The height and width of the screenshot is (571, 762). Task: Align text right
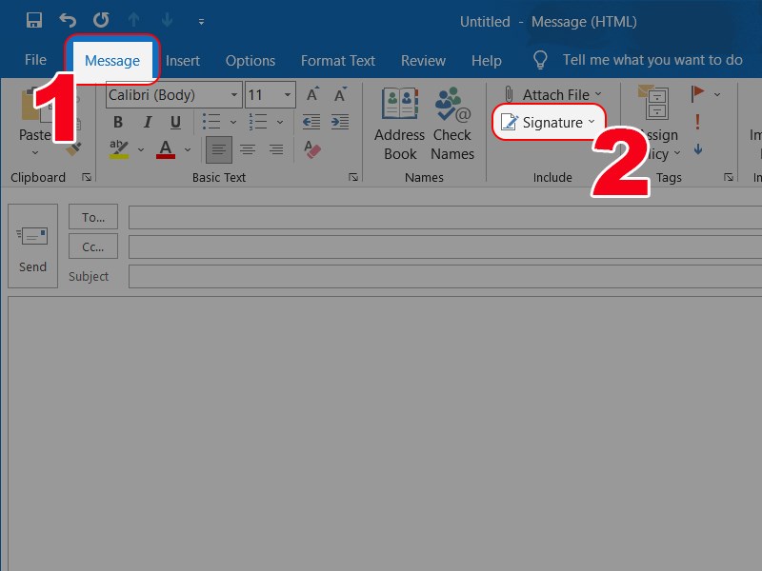click(276, 149)
